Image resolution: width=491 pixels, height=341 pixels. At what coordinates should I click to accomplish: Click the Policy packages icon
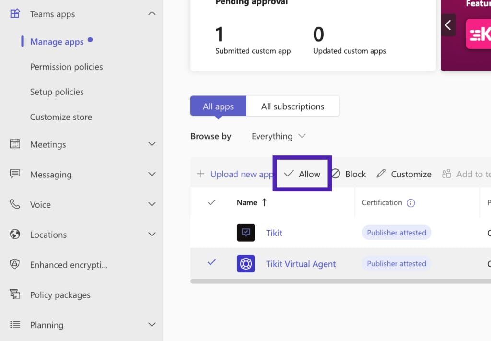coord(15,294)
